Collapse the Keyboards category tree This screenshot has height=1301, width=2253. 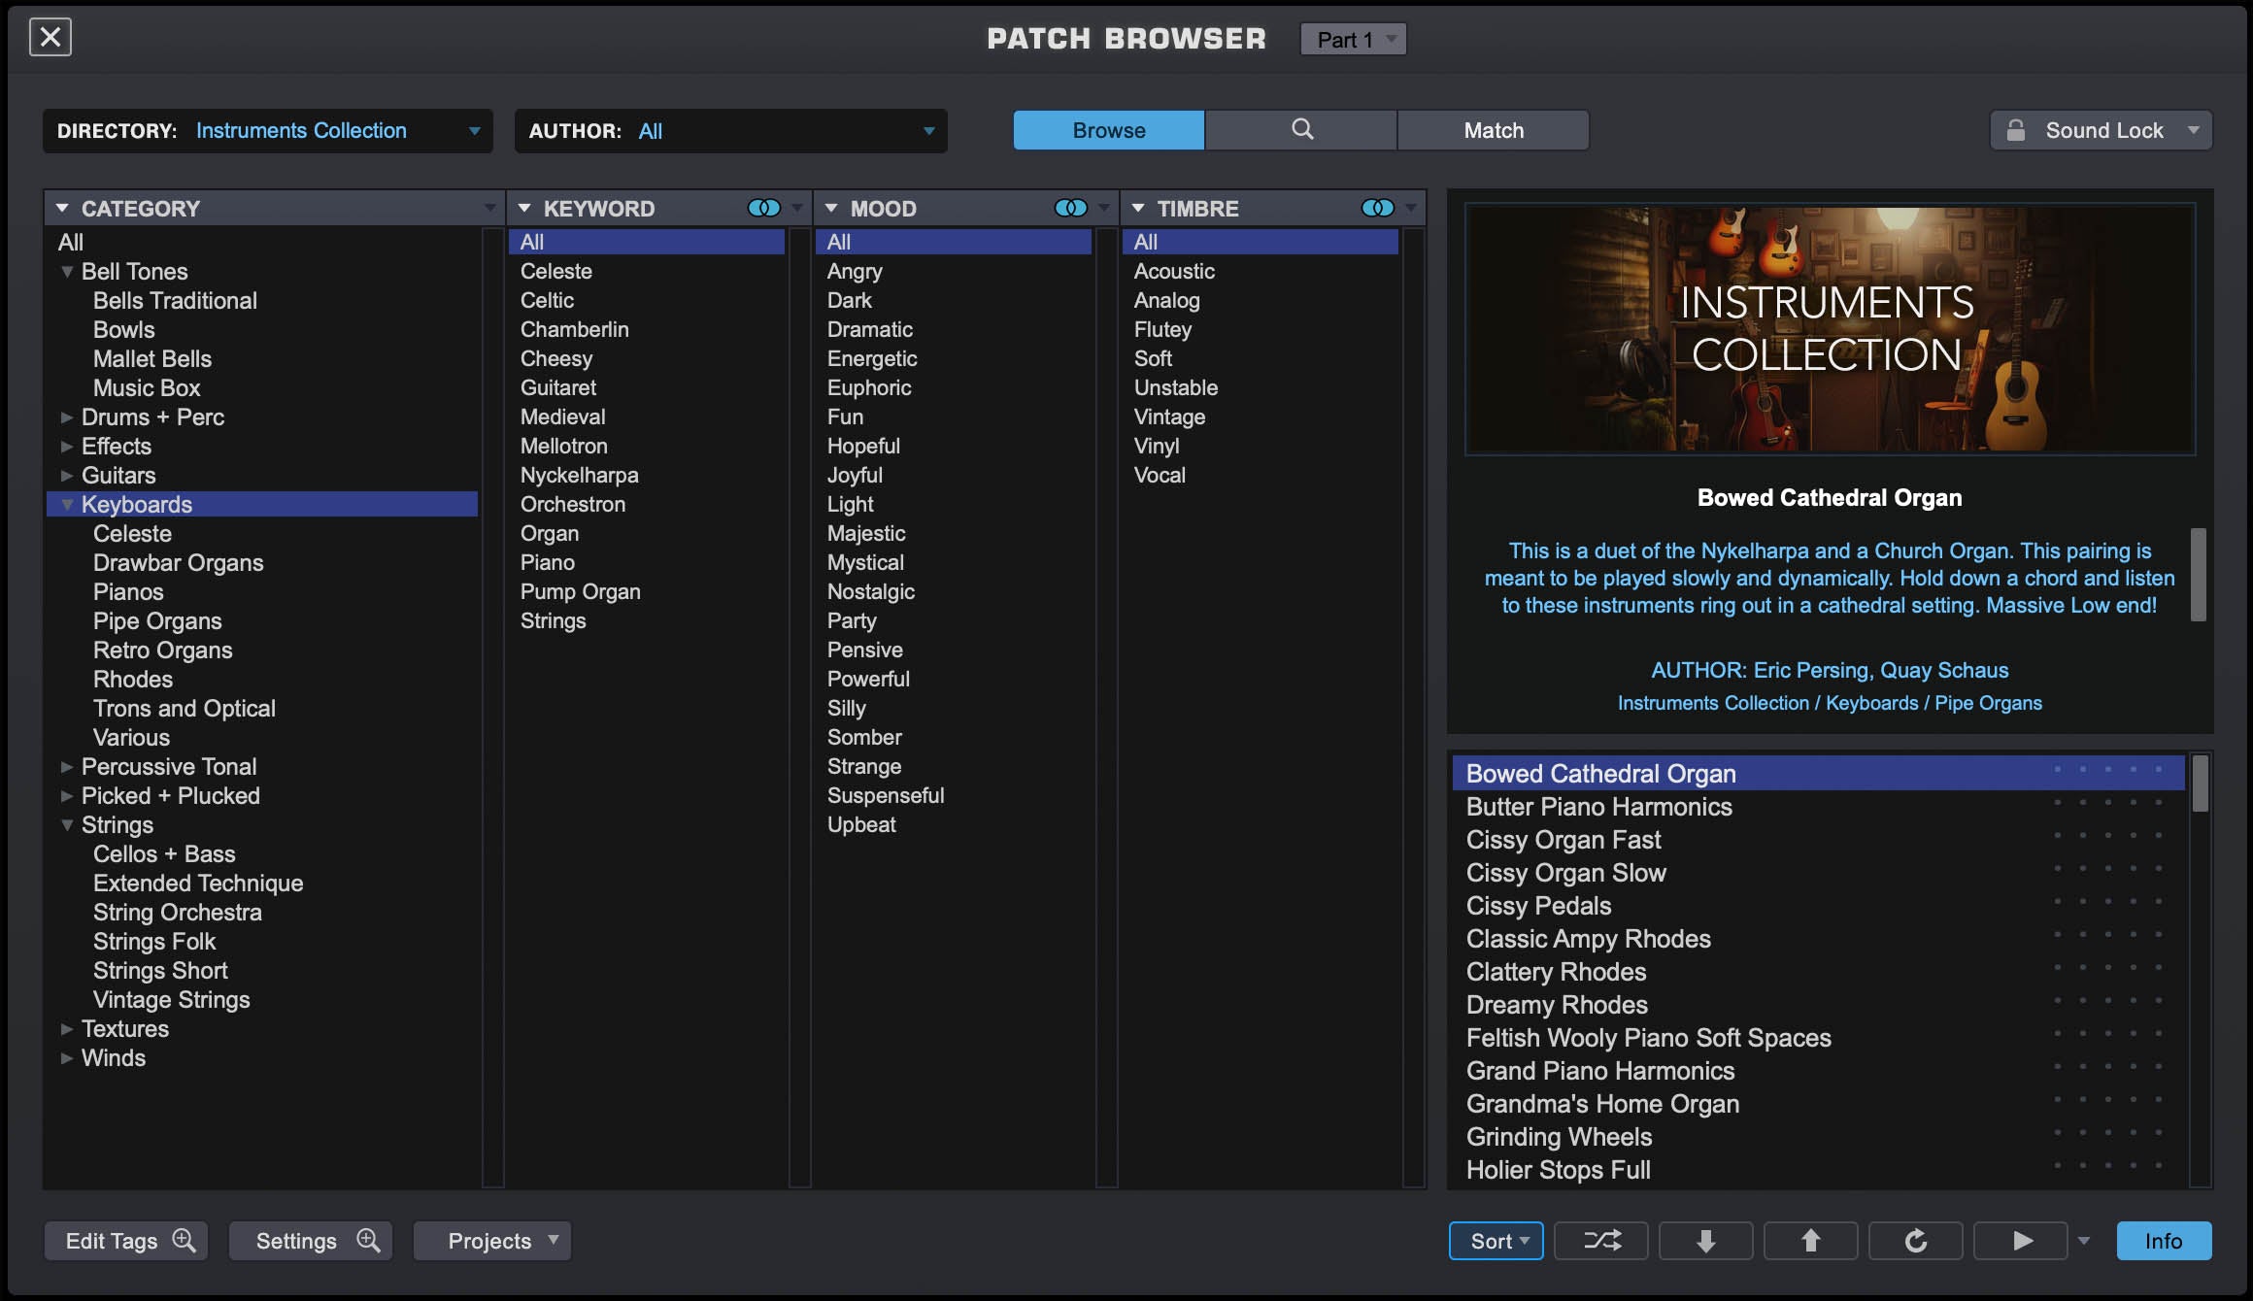point(65,504)
